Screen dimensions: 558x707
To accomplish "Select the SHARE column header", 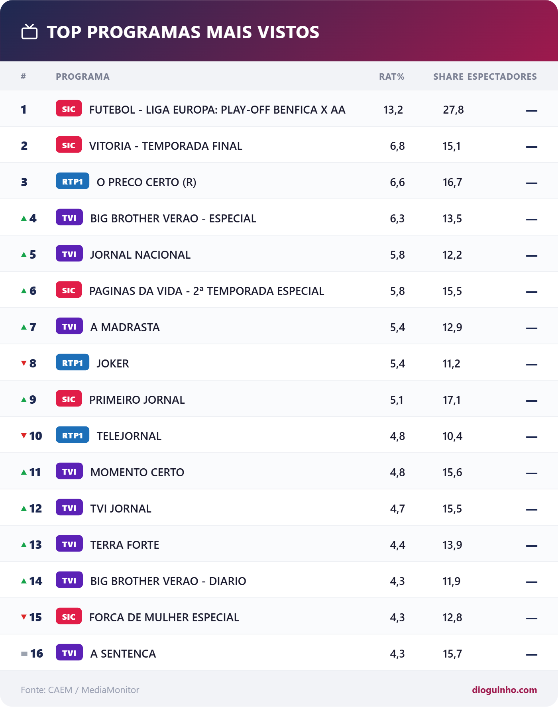I will tap(448, 77).
